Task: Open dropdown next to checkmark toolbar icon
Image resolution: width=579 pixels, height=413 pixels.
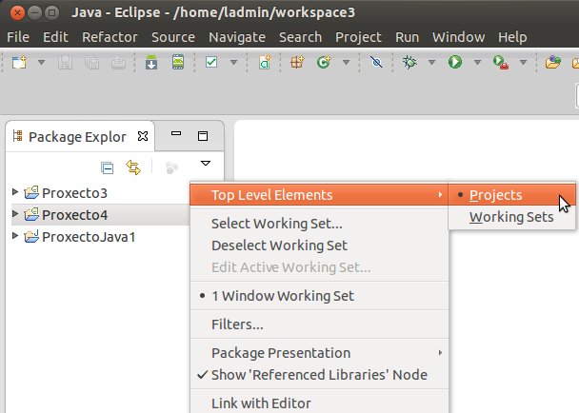Action: pyautogui.click(x=233, y=62)
